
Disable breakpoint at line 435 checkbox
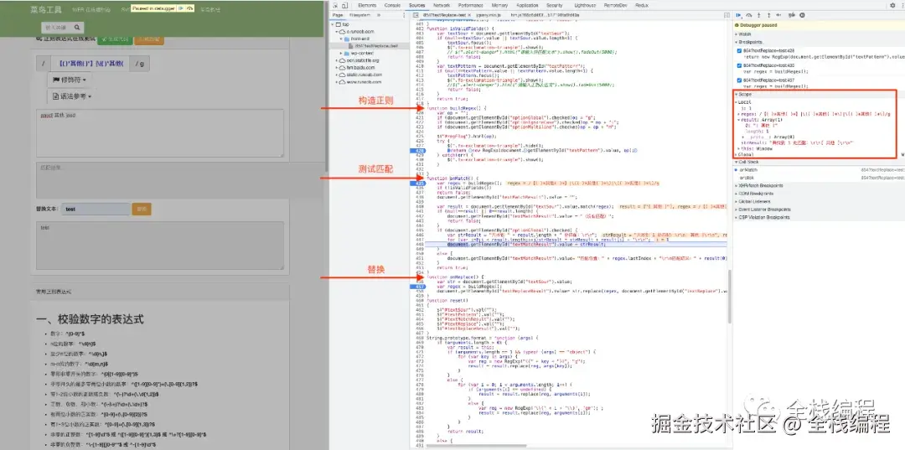(x=739, y=65)
